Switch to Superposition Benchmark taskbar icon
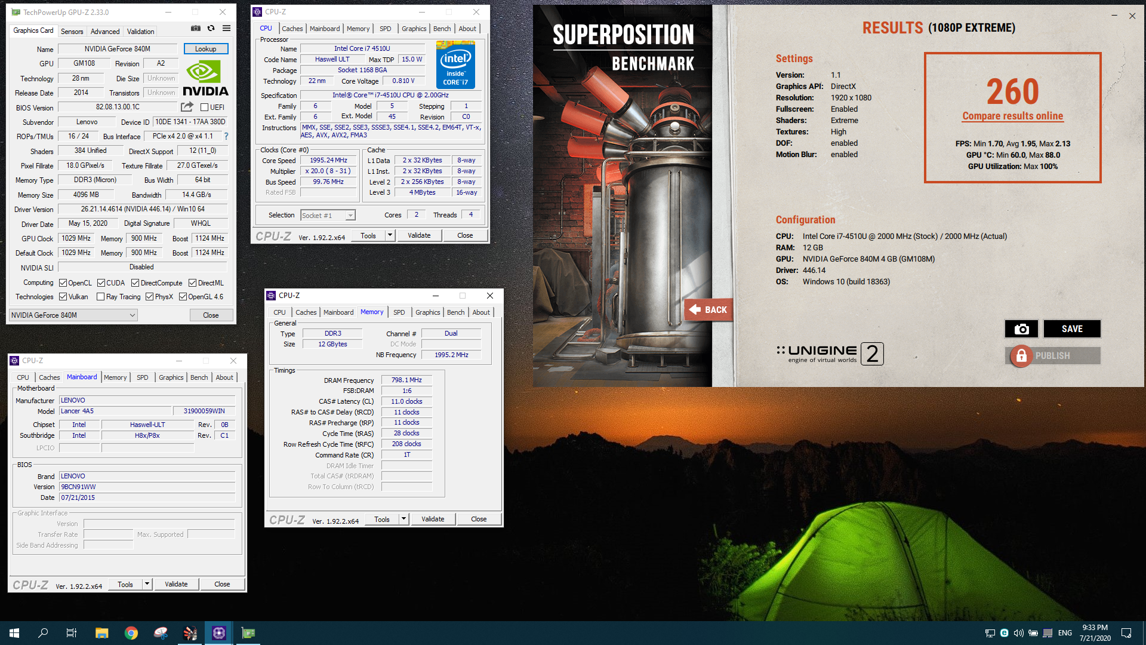This screenshot has height=645, width=1146. pos(190,633)
